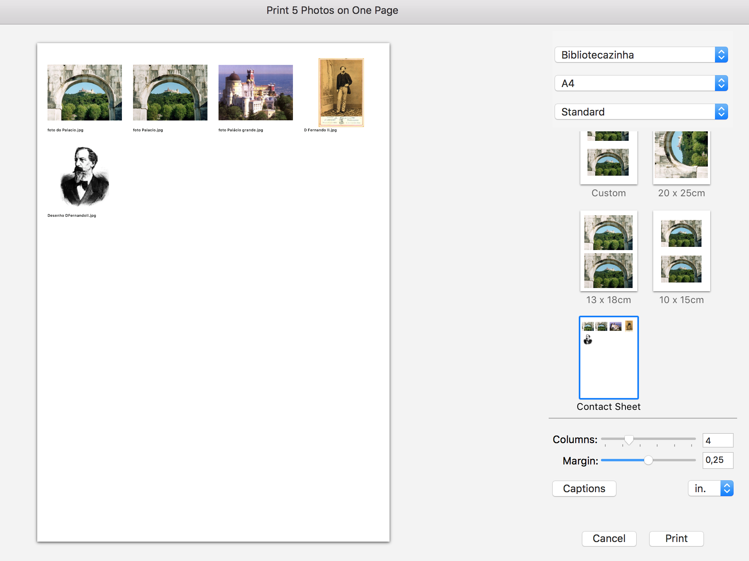Open the Captions options button
Screen dimensions: 749x561
pyautogui.click(x=584, y=489)
